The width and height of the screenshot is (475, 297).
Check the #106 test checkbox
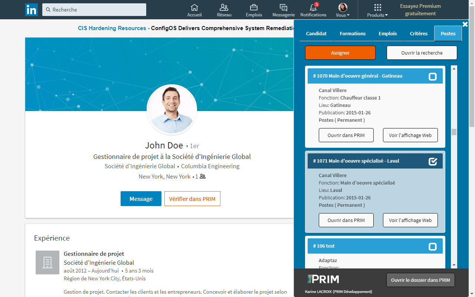point(433,247)
